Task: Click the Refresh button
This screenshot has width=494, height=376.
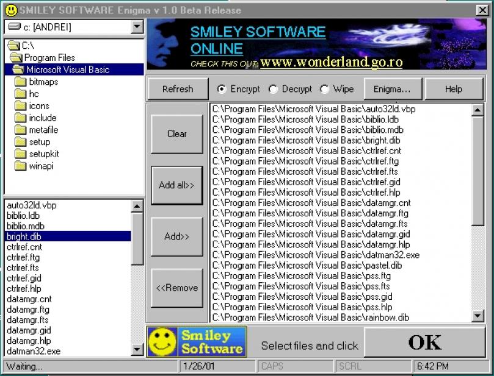Action: click(178, 89)
